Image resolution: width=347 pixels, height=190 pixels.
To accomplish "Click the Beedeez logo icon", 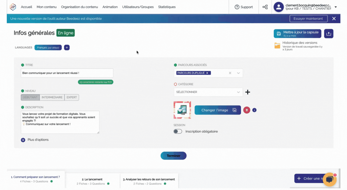I will tap(13, 7).
